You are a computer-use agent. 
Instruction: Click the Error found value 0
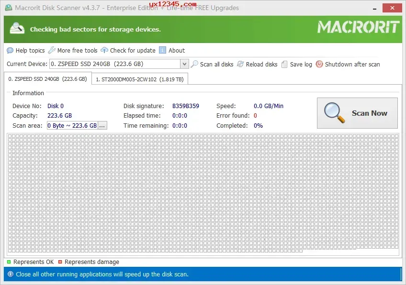point(255,116)
